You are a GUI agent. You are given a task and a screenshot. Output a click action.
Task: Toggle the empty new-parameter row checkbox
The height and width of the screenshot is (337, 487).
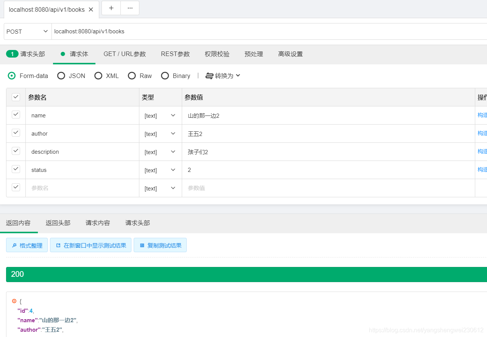16,187
